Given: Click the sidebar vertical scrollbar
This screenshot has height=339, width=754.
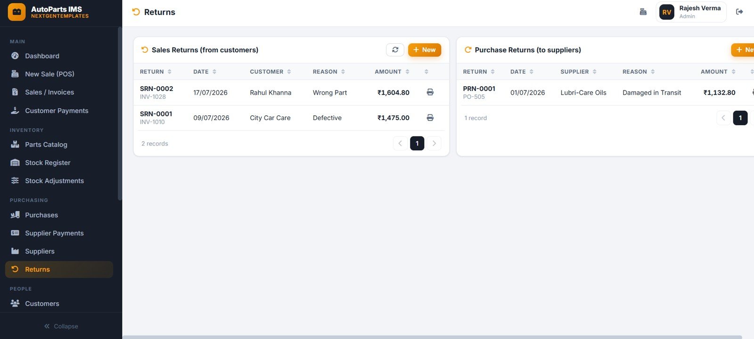Looking at the screenshot, I should pyautogui.click(x=120, y=113).
